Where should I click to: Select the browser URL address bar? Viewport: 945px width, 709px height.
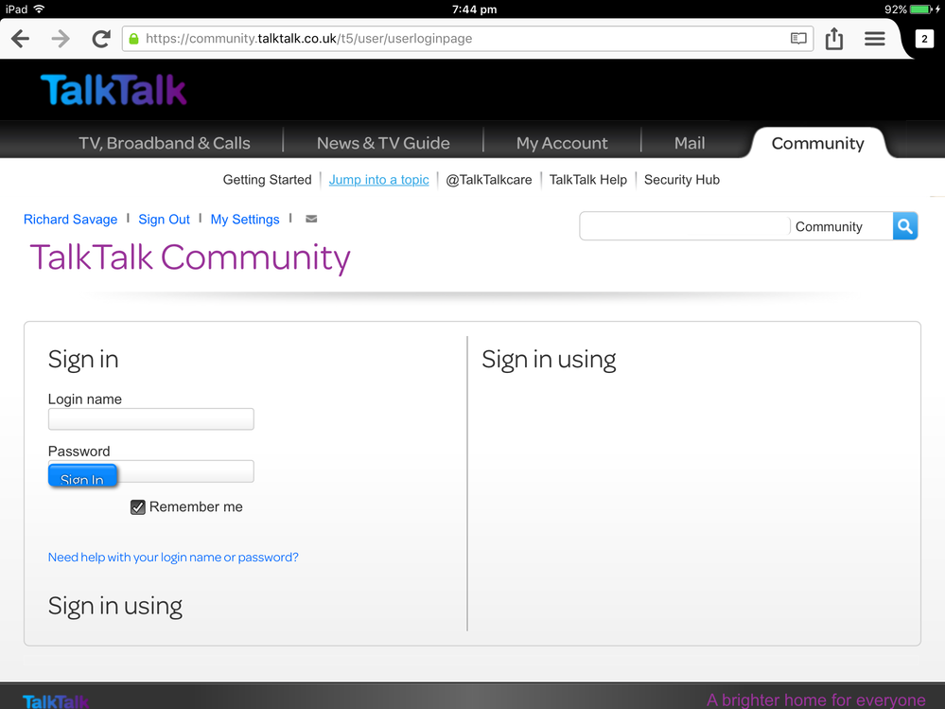(467, 39)
